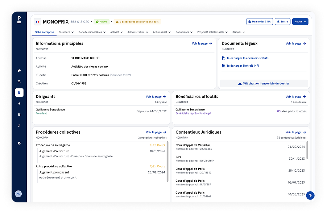Screen dimensions: 327x214
Task: Click the swap arrows icon in sidebar
Action: [x=19, y=125]
